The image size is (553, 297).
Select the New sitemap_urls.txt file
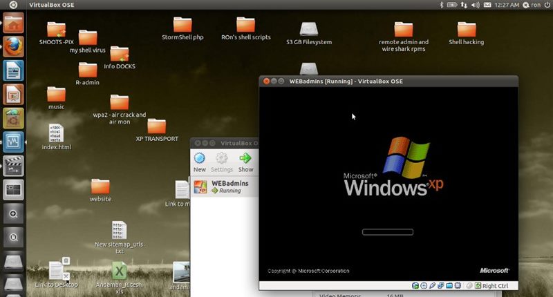coord(120,237)
